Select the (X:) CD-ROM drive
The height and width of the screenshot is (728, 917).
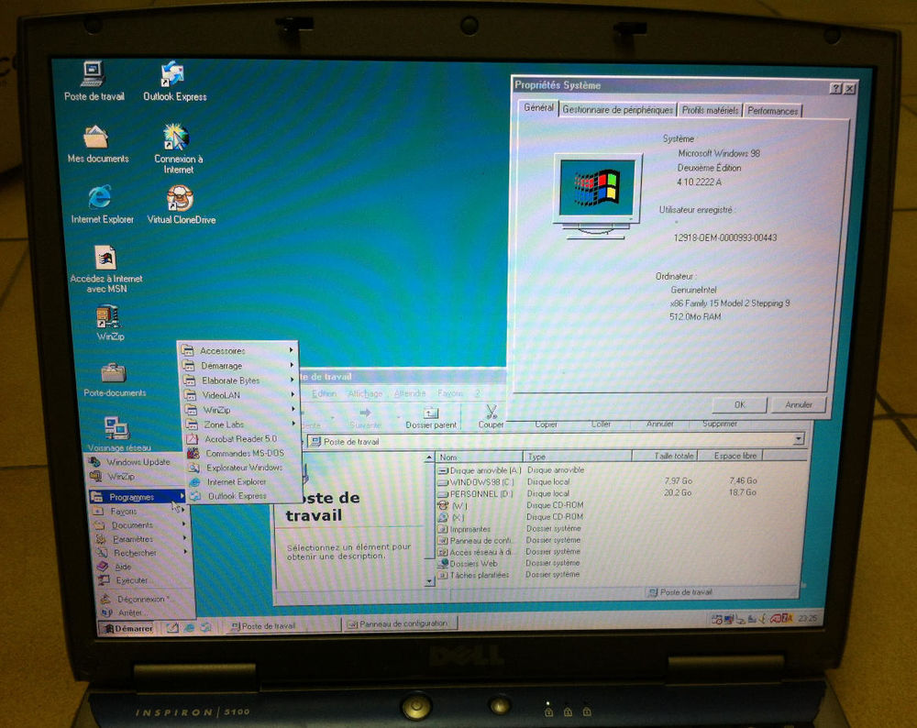point(451,517)
